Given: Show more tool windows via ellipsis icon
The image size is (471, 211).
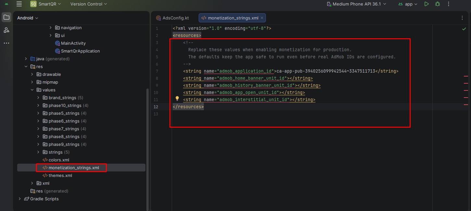Looking at the screenshot, I should (x=6, y=43).
